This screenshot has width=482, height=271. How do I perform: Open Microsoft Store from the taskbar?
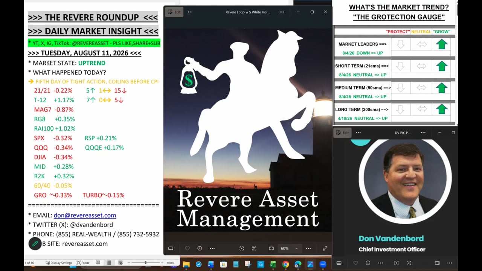223,264
